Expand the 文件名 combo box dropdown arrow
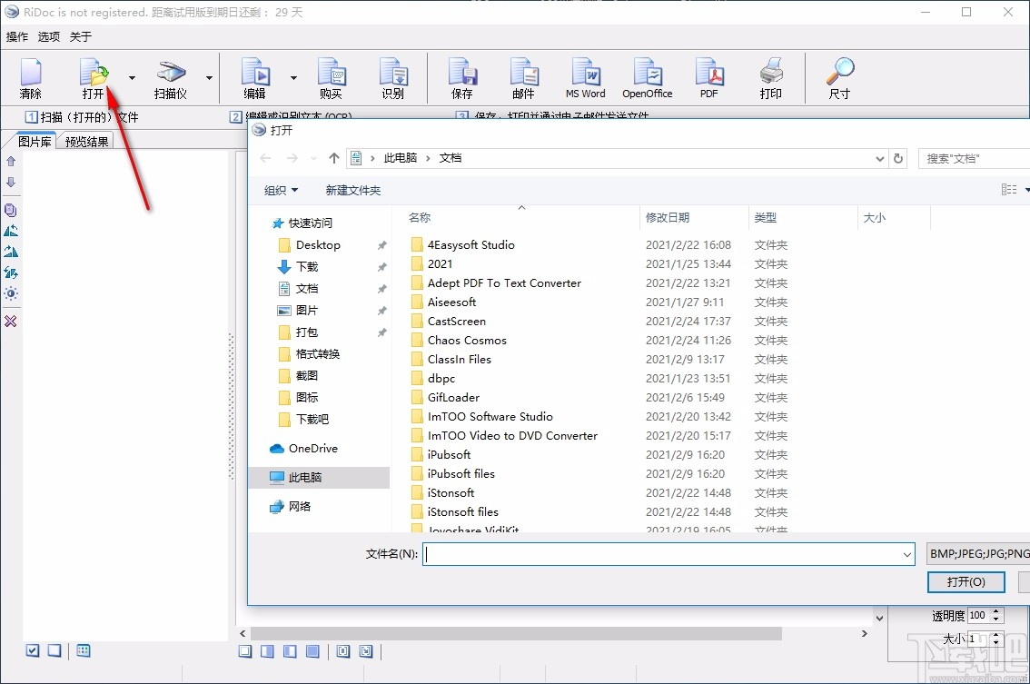Image resolution: width=1030 pixels, height=684 pixels. (907, 555)
